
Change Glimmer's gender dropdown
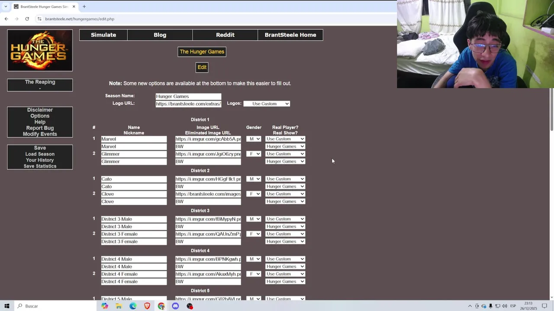coord(254,154)
